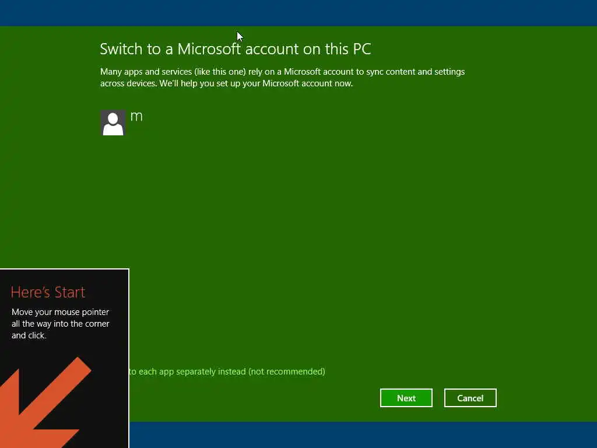This screenshot has width=597, height=448.
Task: Click the Next button
Action: click(406, 398)
